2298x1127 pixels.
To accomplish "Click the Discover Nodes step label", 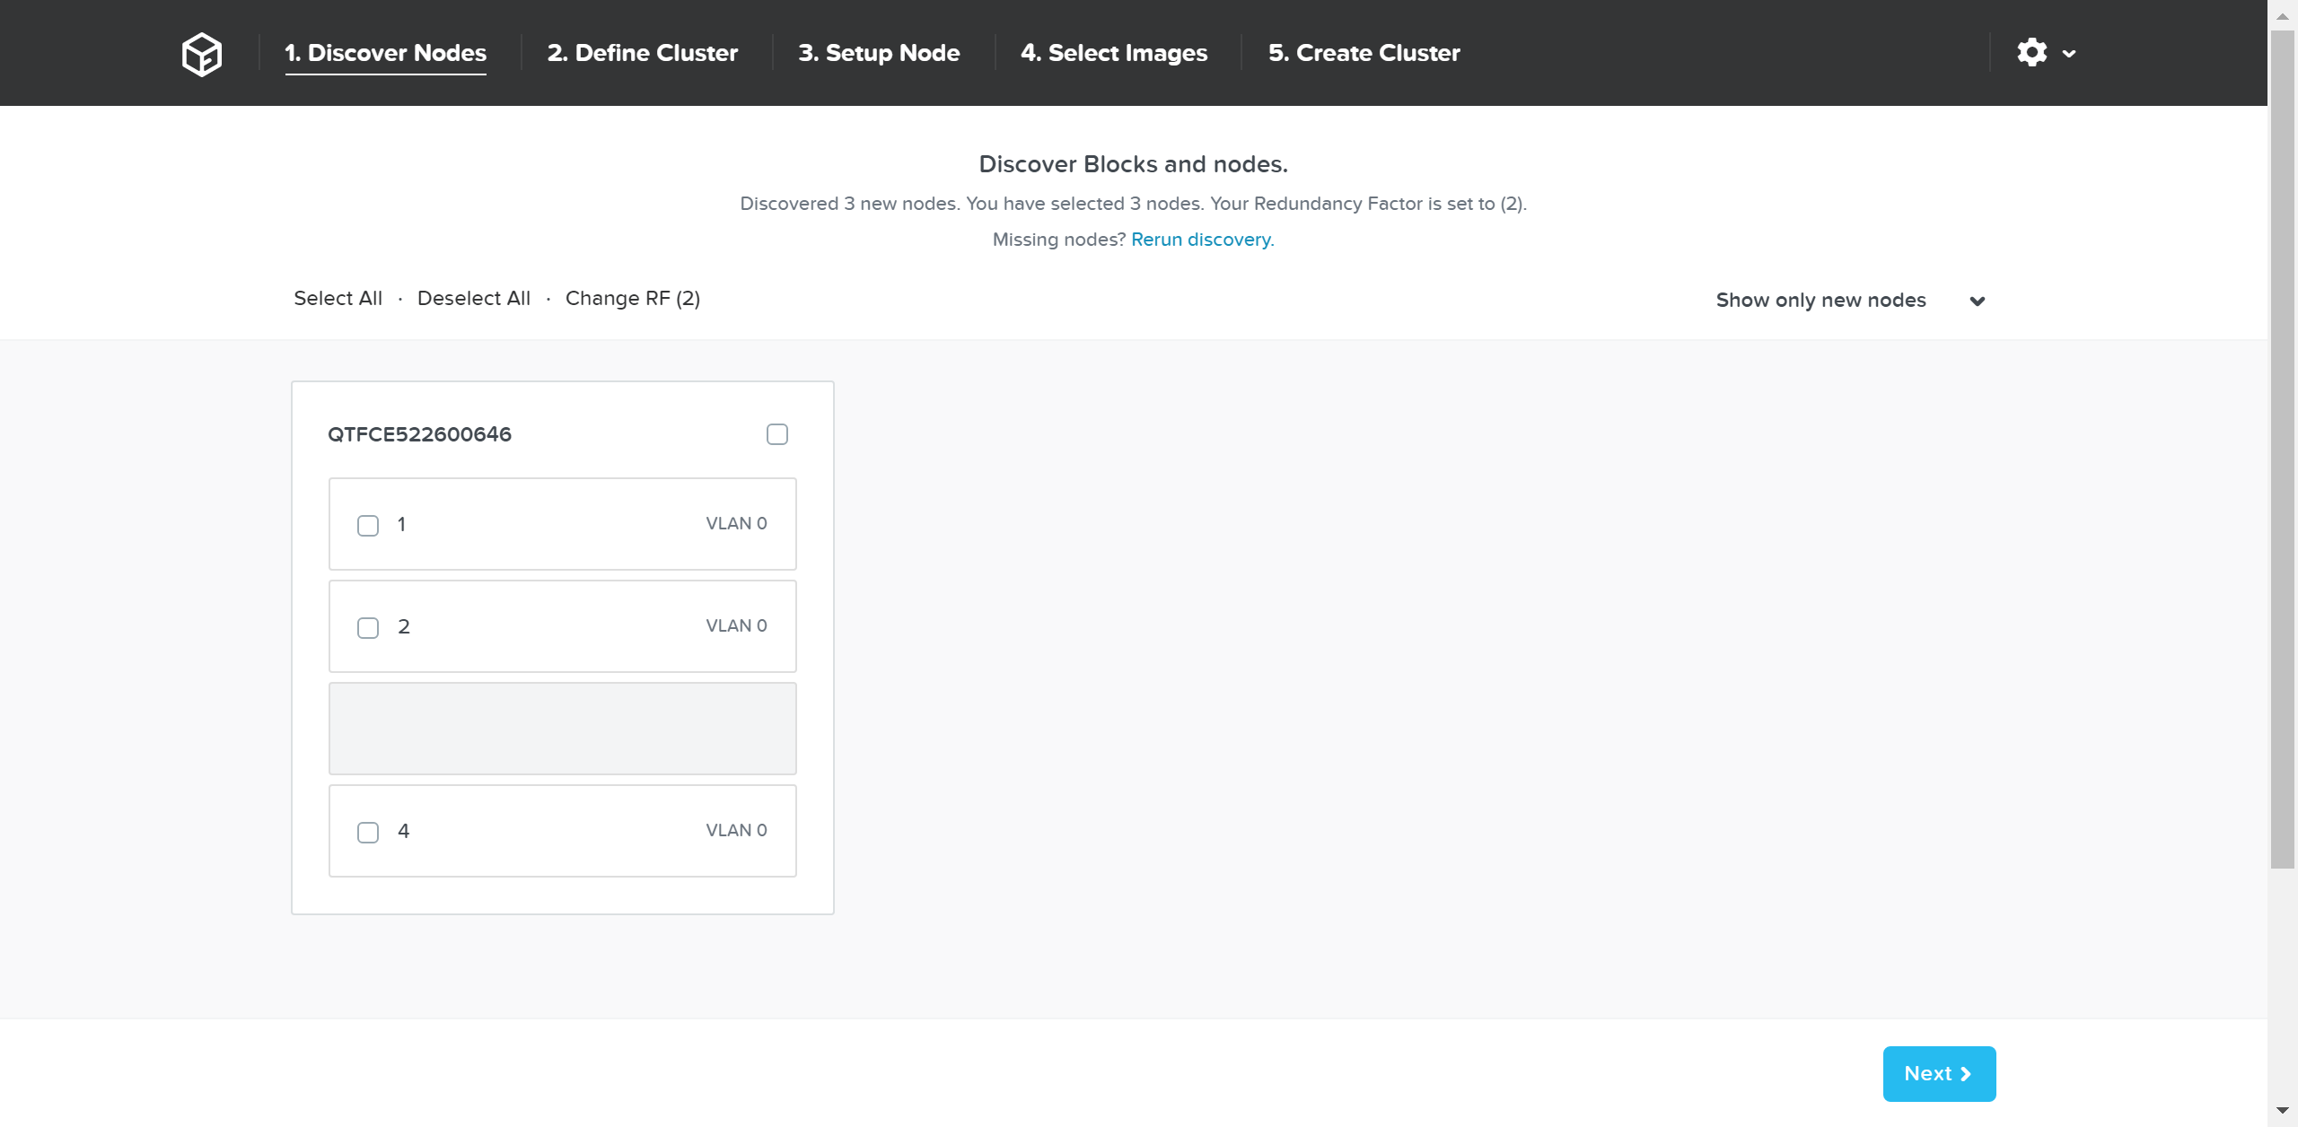I will [x=385, y=52].
